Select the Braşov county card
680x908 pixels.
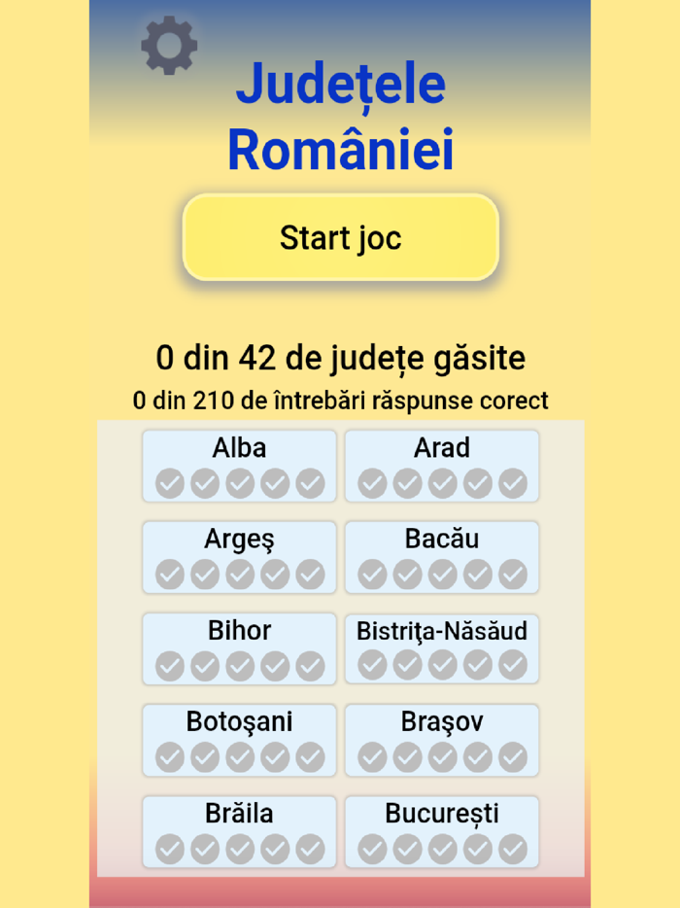click(441, 740)
